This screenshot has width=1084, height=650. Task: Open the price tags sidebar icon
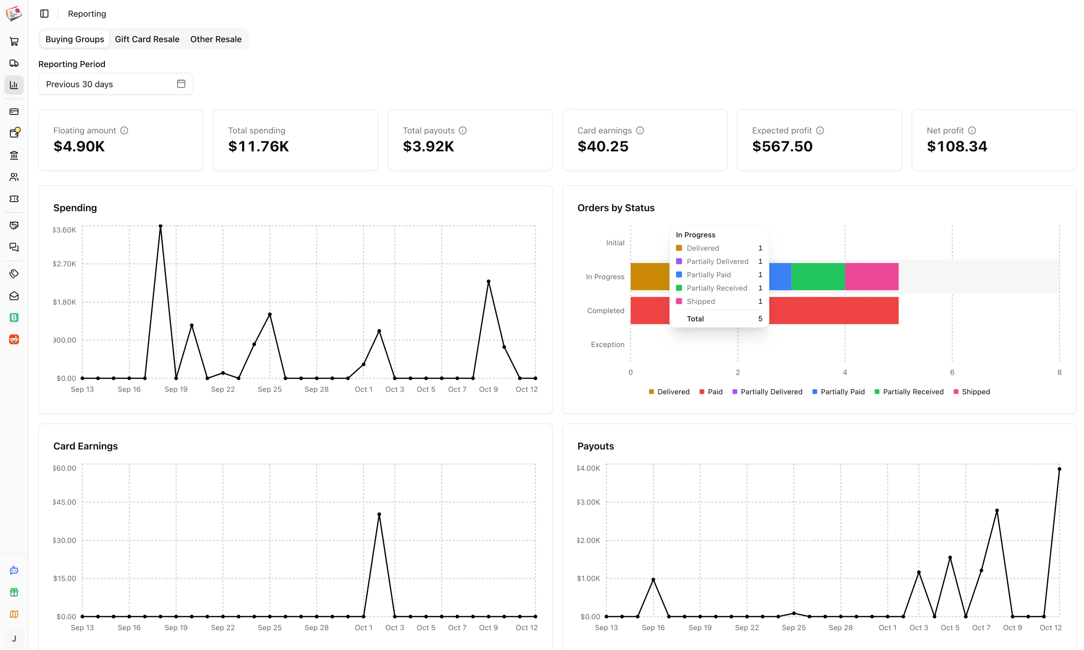[14, 274]
